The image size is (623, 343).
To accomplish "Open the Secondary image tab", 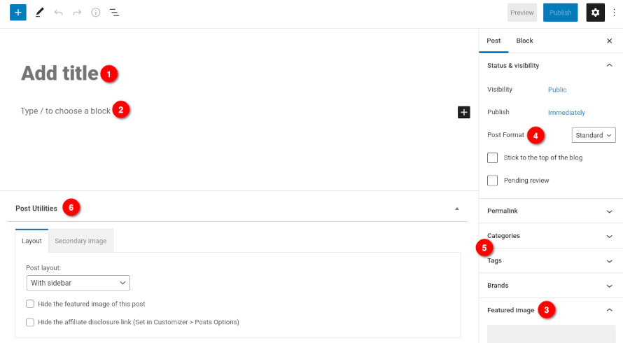I will tap(80, 241).
